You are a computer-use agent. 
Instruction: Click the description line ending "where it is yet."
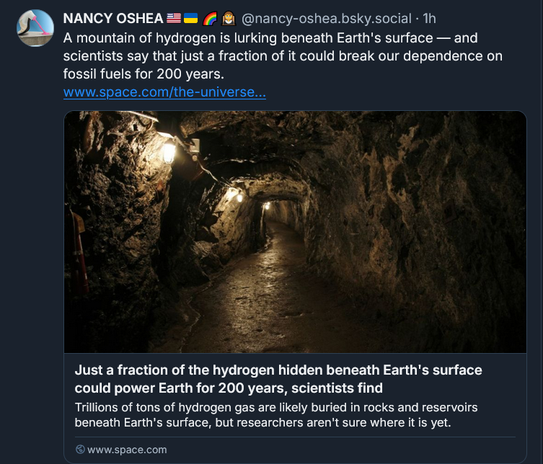(262, 423)
